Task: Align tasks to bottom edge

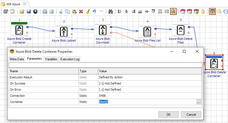Action: point(140,11)
